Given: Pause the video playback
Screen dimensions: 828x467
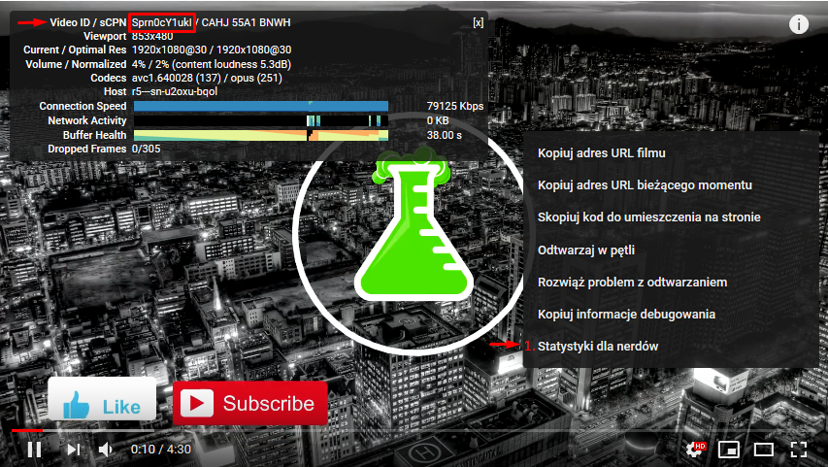Looking at the screenshot, I should pos(34,450).
